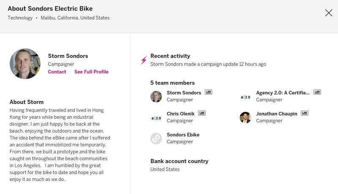Click card icon next to Jonathan Chaupin
Viewport: 338px width, 194px height.
[x=305, y=113]
